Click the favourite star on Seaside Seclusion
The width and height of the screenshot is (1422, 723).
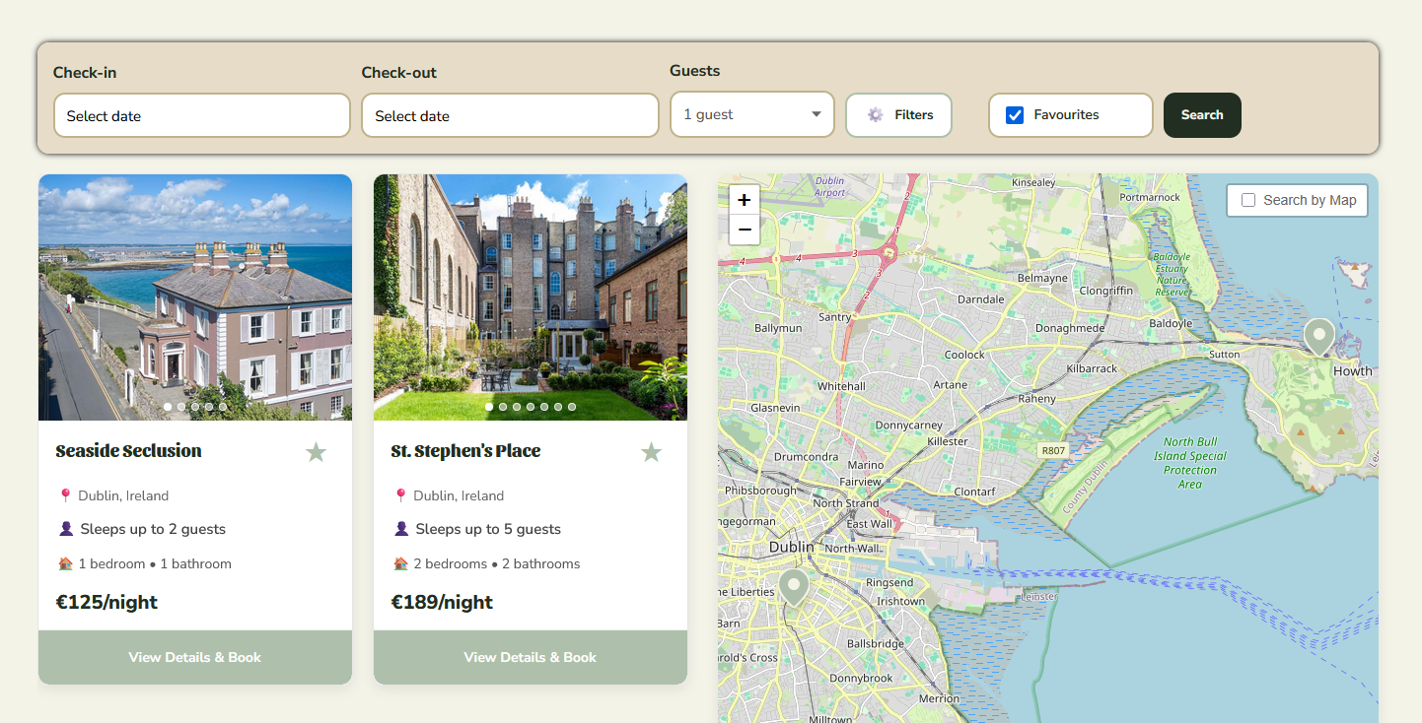click(x=316, y=452)
